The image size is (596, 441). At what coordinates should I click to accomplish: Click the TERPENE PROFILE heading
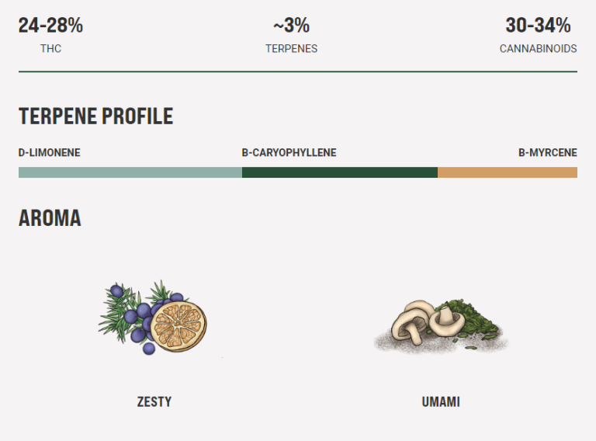(x=95, y=116)
